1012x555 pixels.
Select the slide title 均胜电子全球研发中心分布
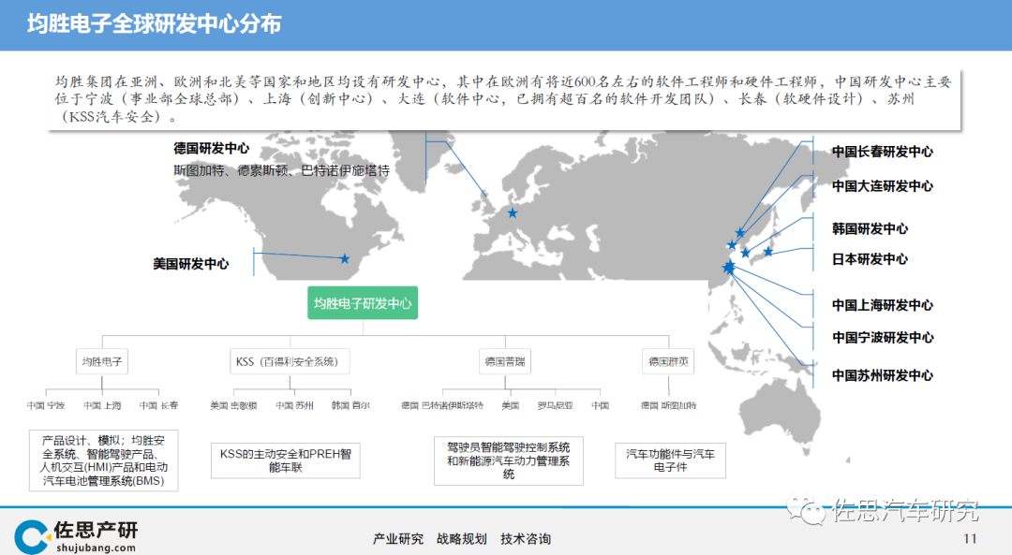(x=155, y=23)
